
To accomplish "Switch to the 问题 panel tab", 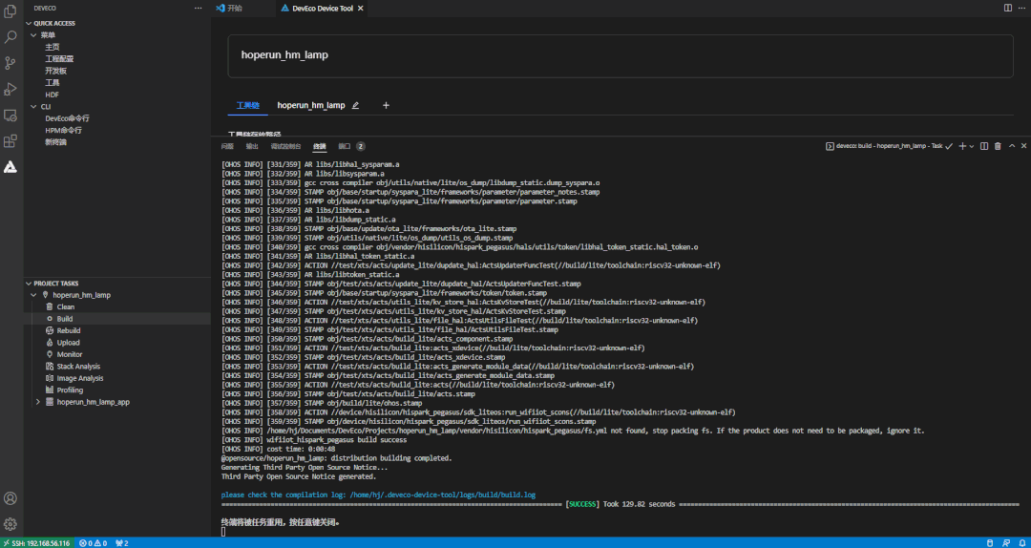I will [x=227, y=146].
